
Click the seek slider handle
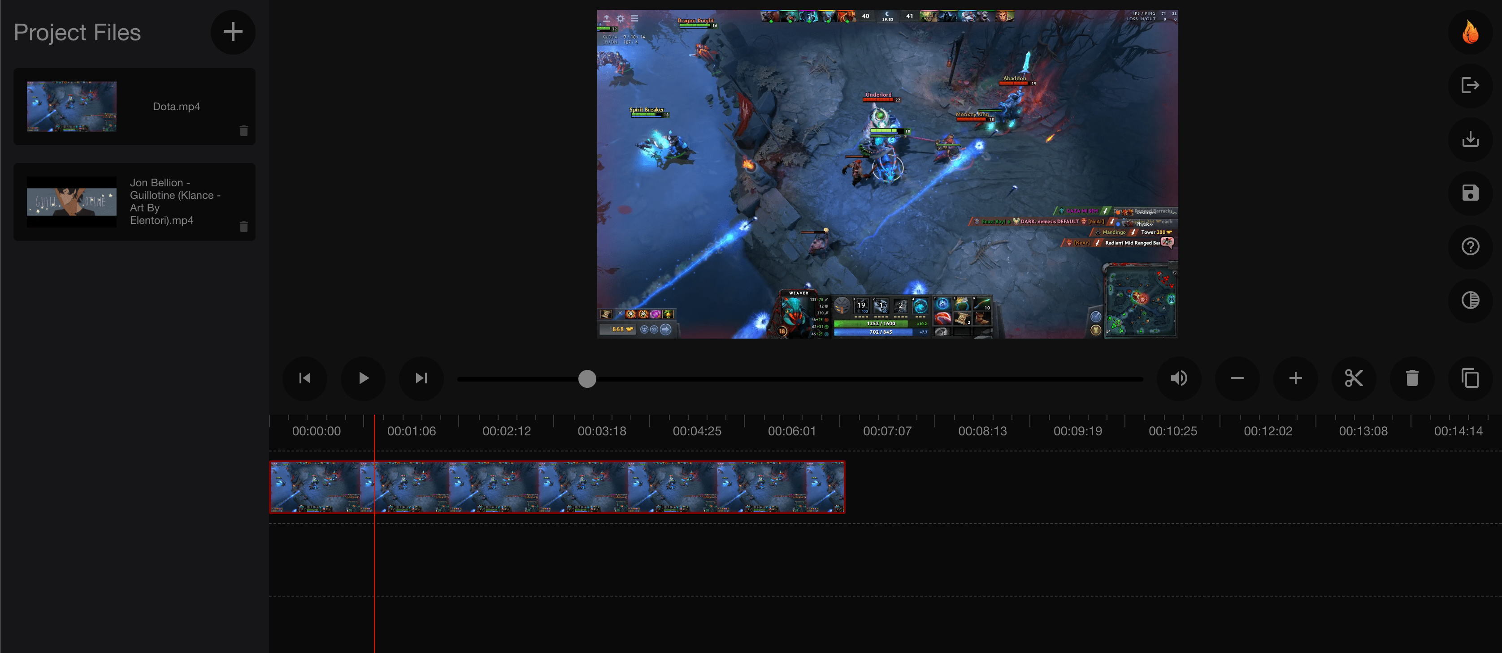point(587,378)
